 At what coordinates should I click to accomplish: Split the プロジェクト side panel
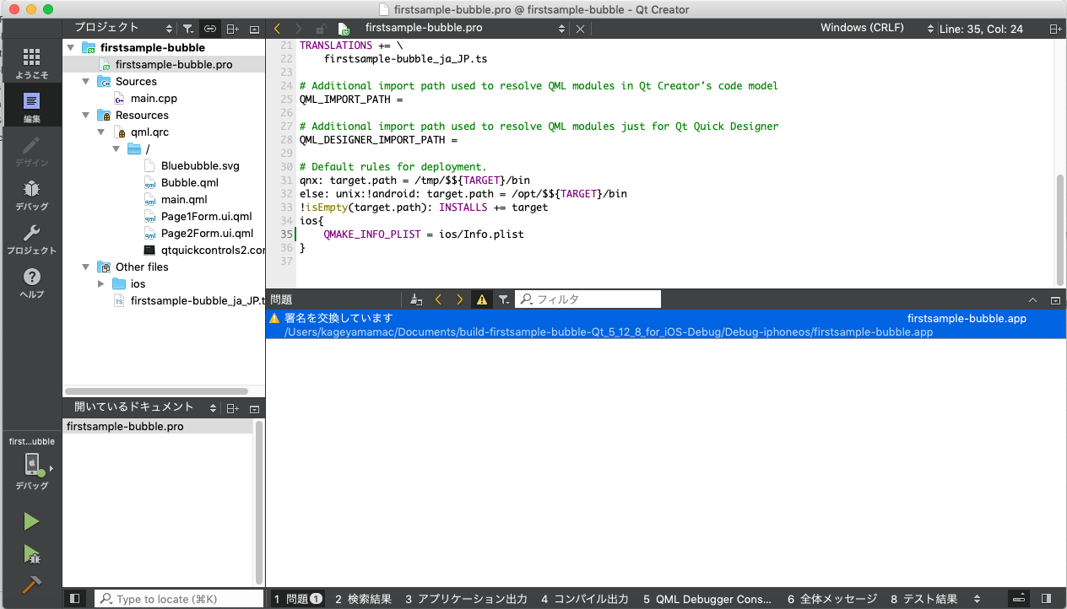click(233, 29)
